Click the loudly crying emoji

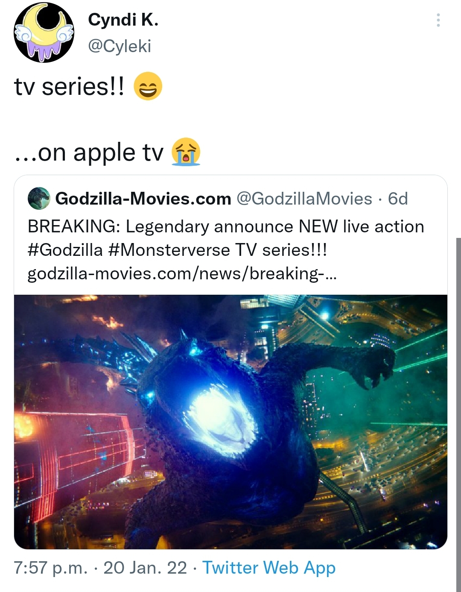(186, 152)
